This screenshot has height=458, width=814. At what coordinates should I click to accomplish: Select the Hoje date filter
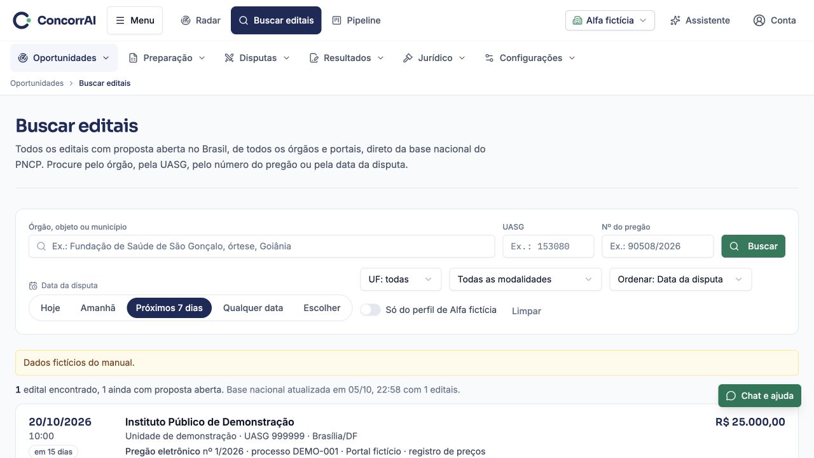pos(50,308)
